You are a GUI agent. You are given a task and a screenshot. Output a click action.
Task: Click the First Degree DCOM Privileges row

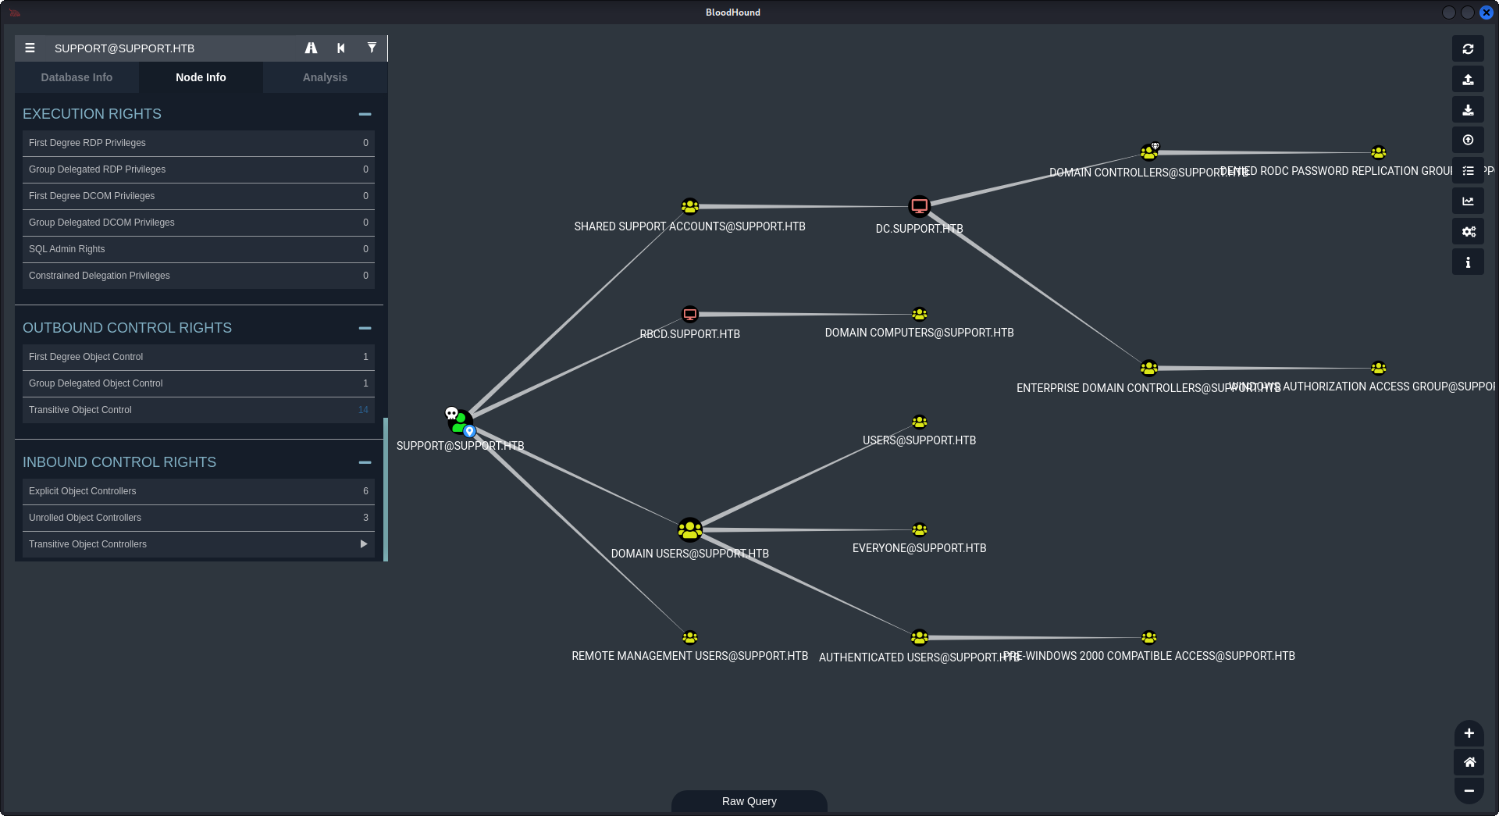click(198, 196)
